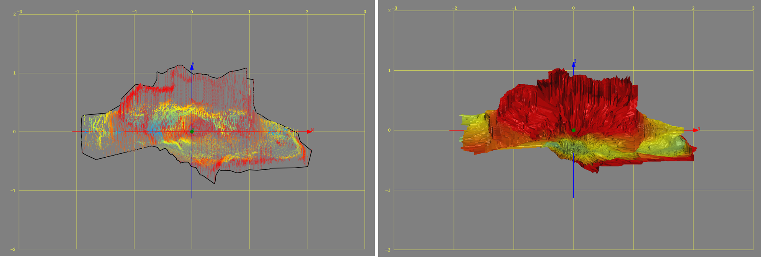Click the blue H axis arrowhead in right plot
This screenshot has width=761, height=257.
coord(574,65)
